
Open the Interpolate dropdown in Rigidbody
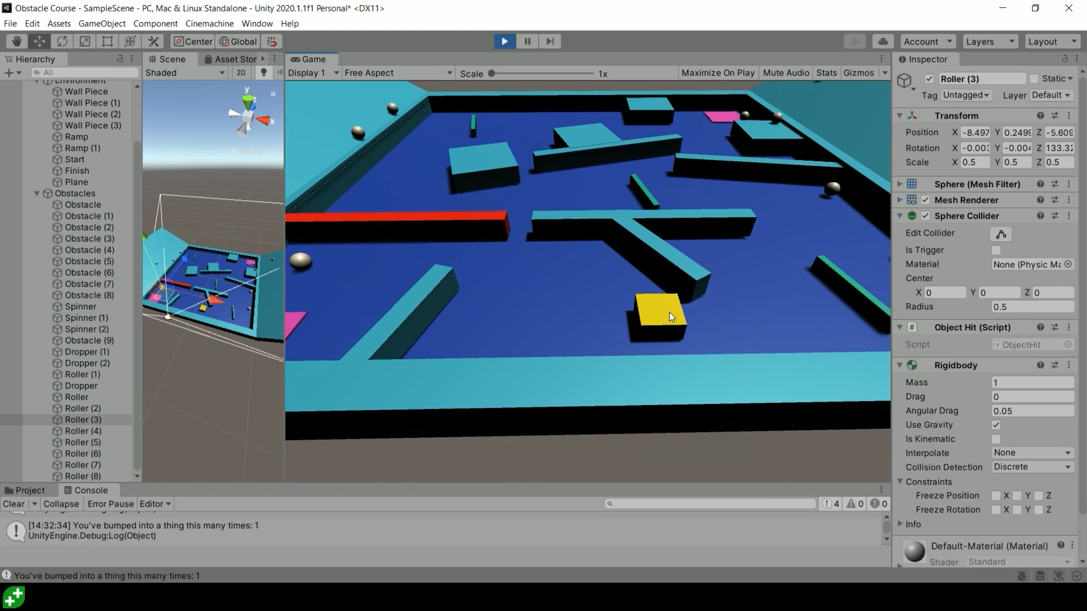tap(1033, 453)
